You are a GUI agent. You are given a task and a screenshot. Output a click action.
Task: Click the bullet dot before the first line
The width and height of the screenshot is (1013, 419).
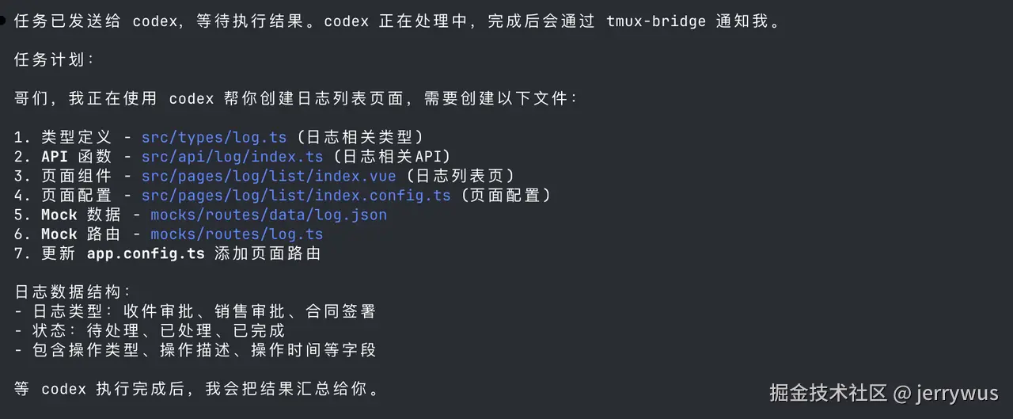(x=4, y=21)
